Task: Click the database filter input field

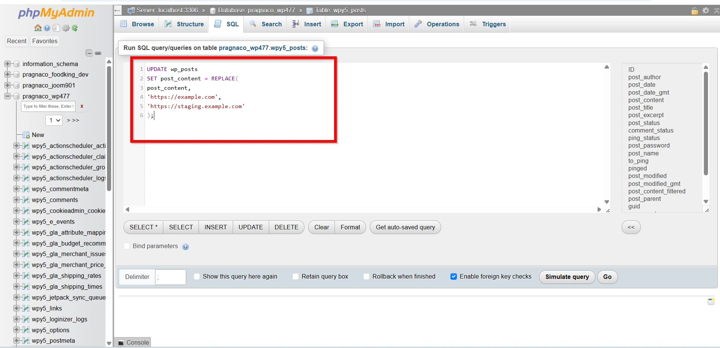Action: tap(48, 107)
